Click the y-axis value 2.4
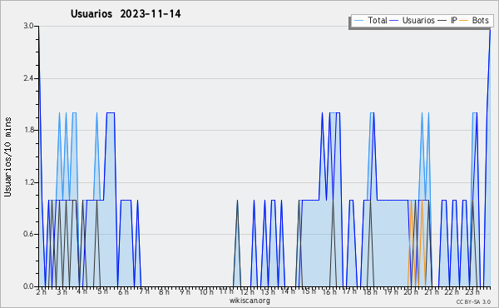The width and height of the screenshot is (499, 308). pos(28,78)
